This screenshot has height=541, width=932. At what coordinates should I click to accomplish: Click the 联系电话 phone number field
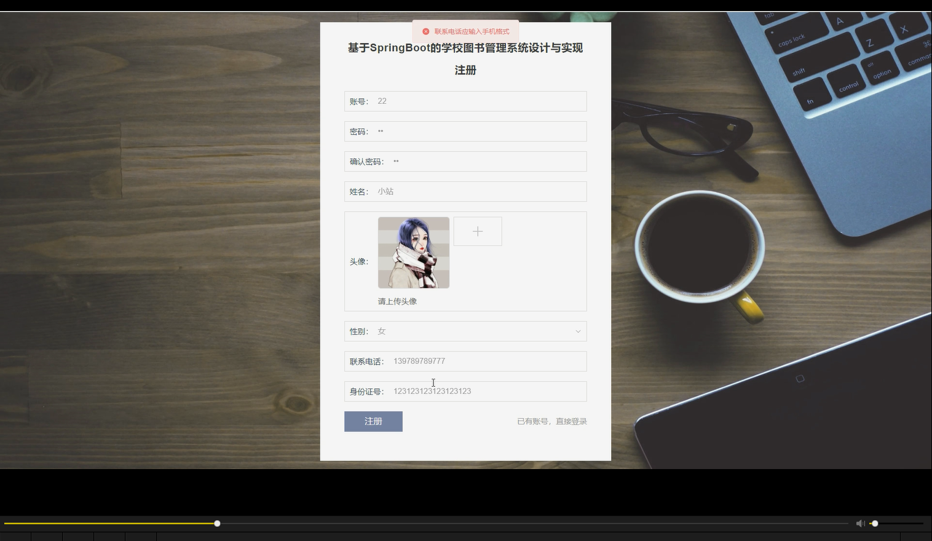coord(465,361)
